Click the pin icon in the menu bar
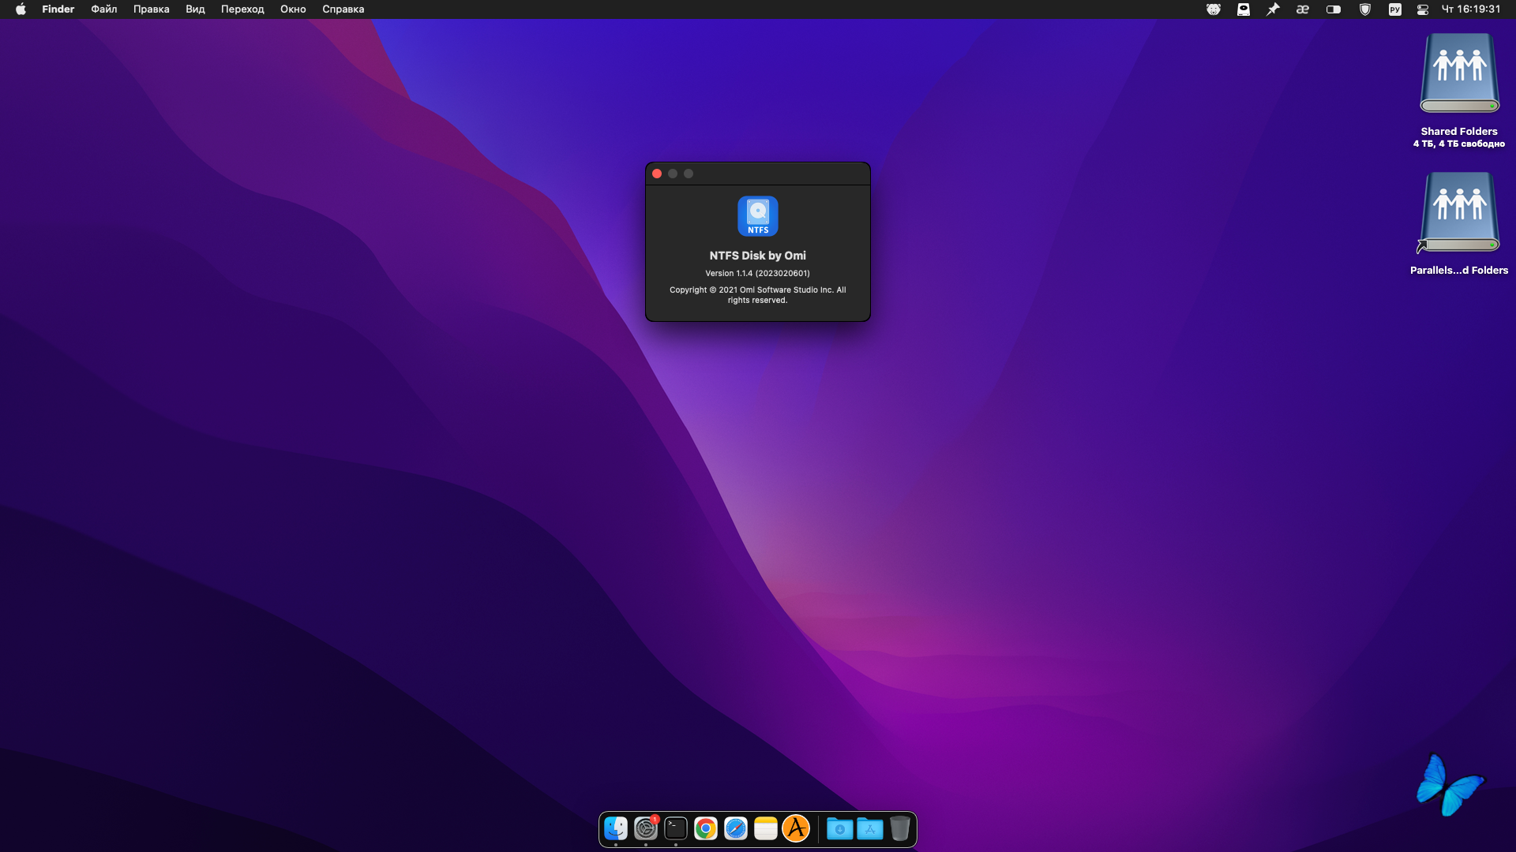The height and width of the screenshot is (852, 1516). click(1273, 9)
